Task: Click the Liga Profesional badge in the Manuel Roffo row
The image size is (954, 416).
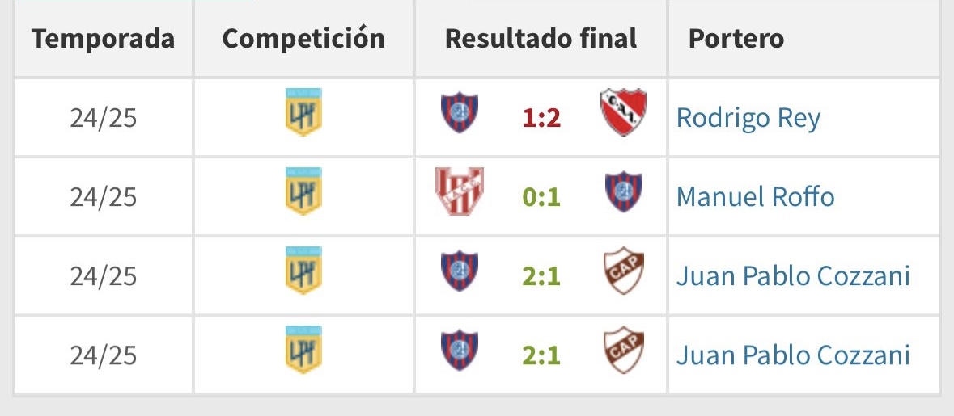Action: [303, 191]
